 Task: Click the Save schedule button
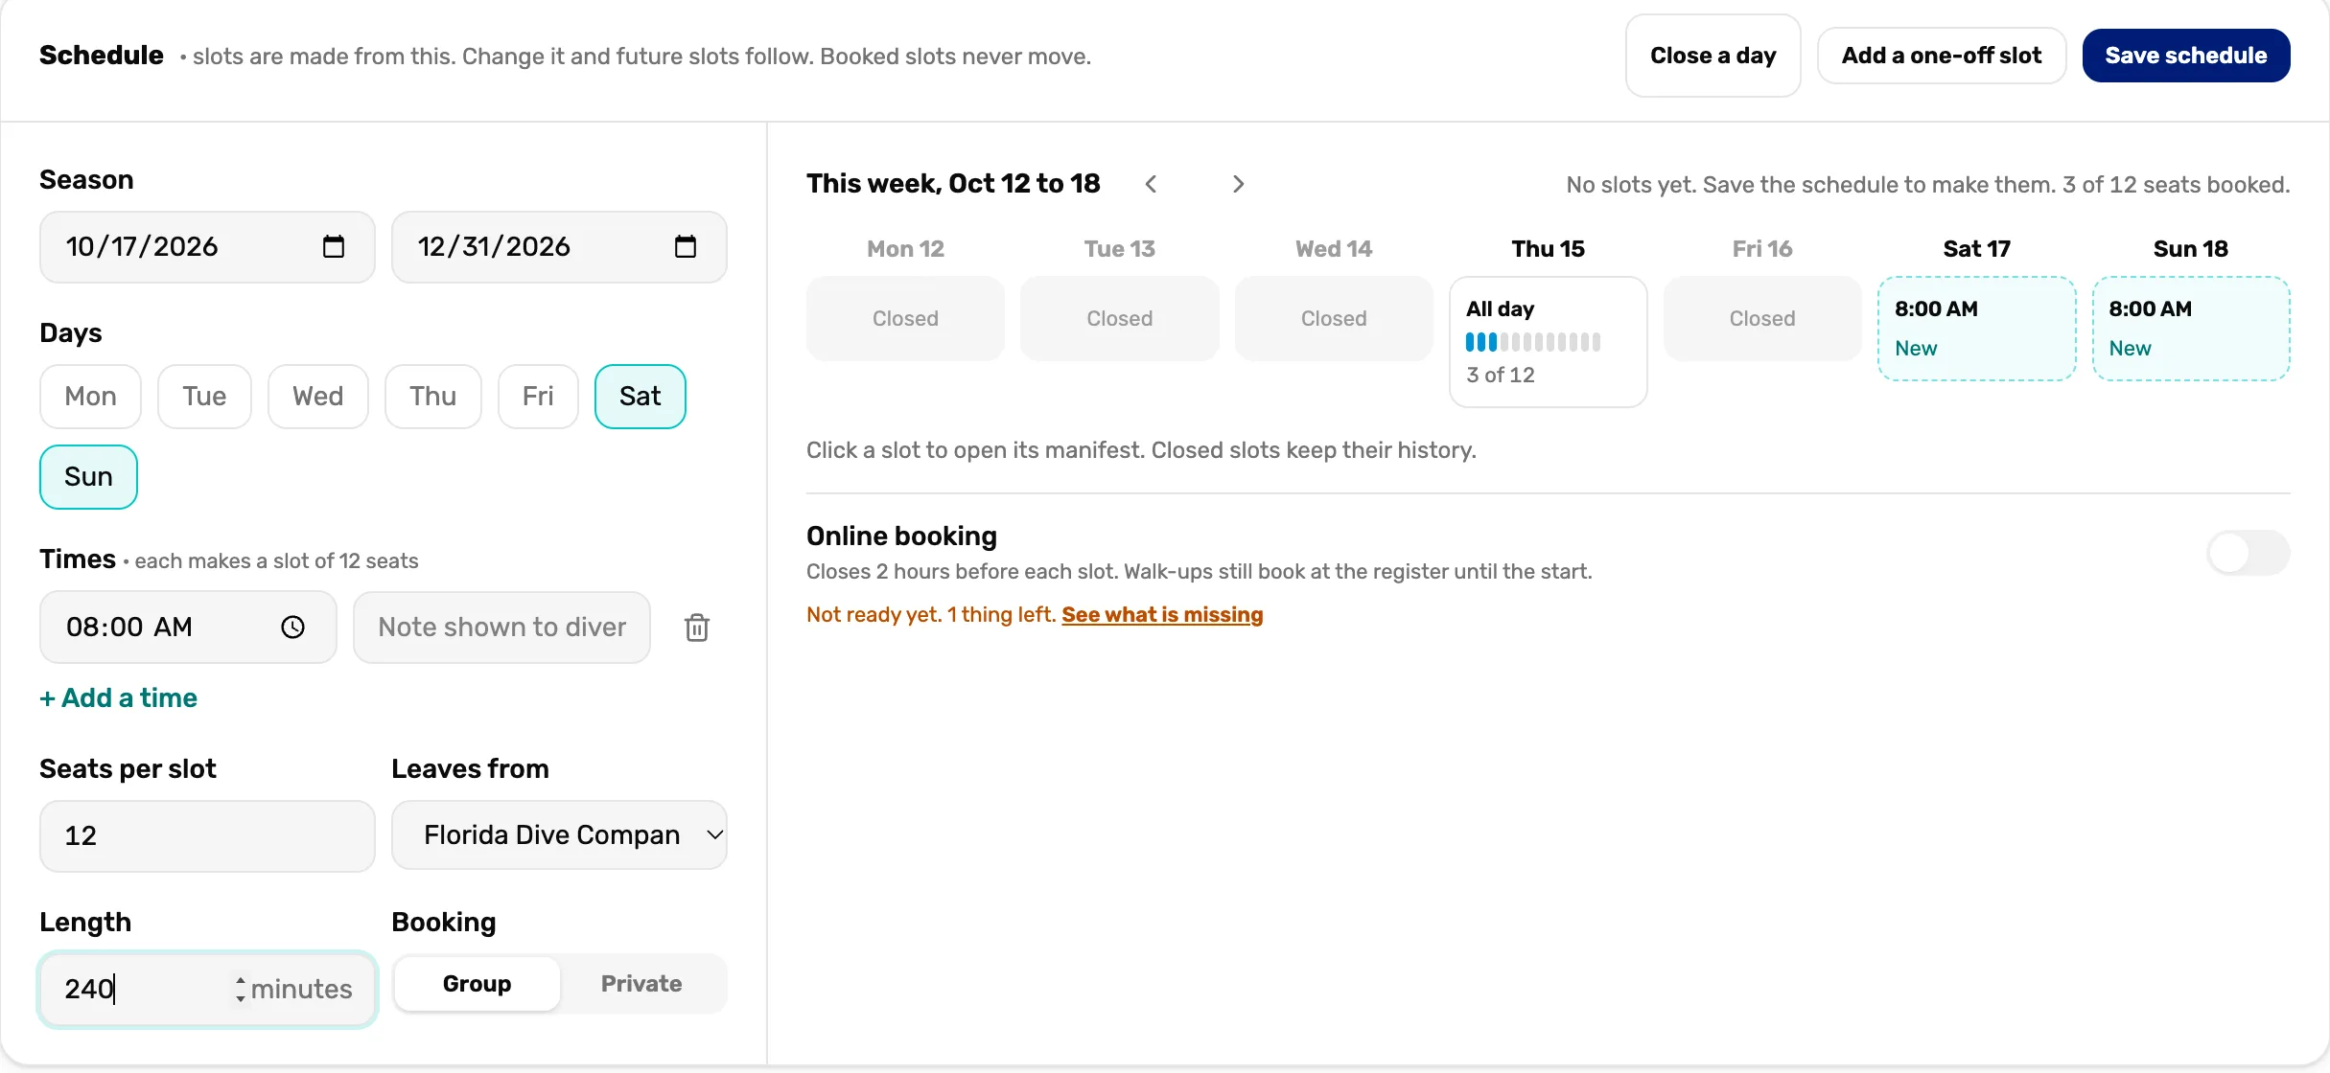[2186, 56]
